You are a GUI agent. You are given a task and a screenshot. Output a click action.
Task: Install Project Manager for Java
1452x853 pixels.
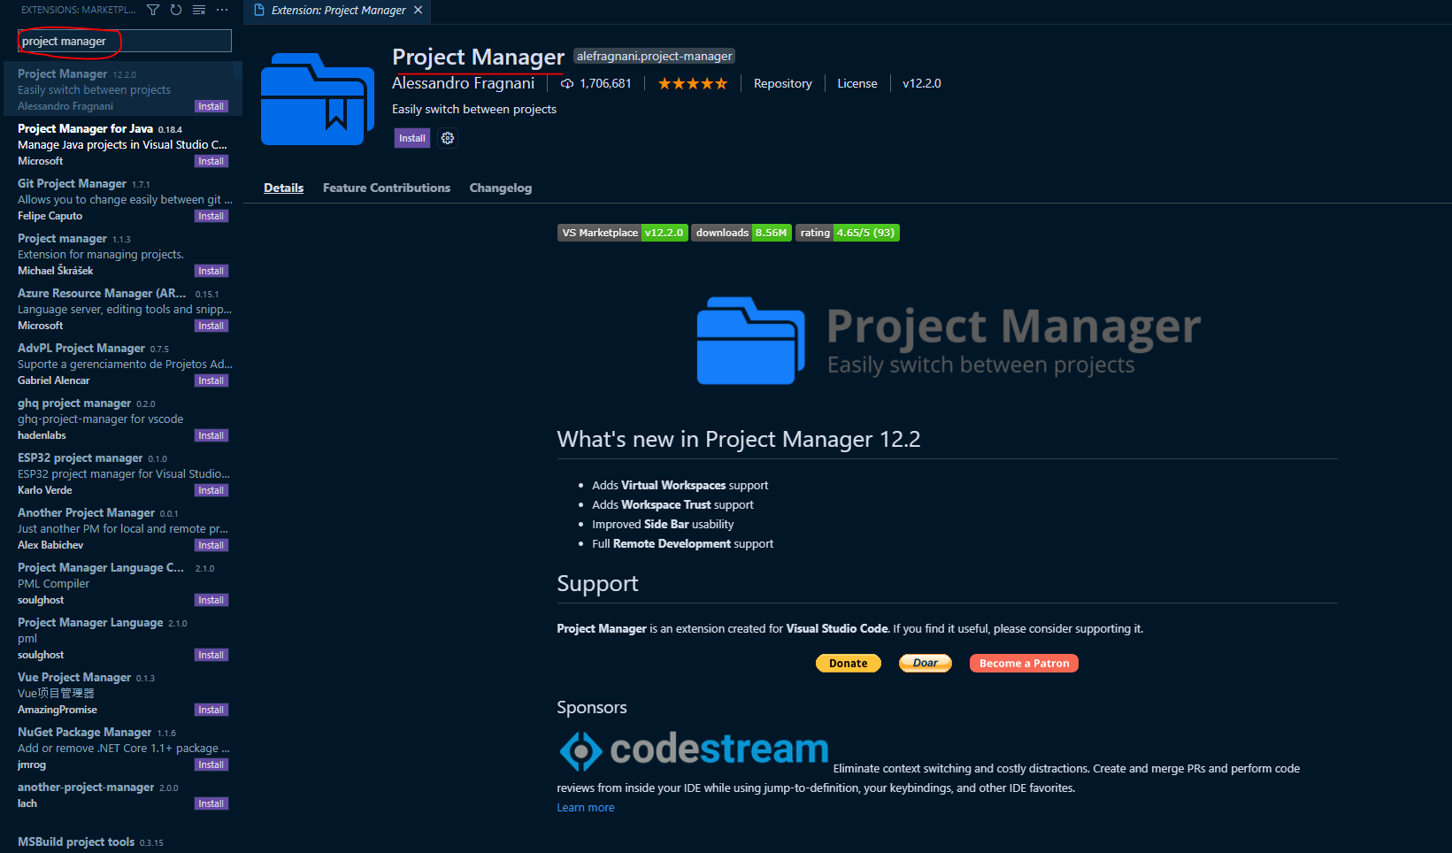tap(211, 161)
